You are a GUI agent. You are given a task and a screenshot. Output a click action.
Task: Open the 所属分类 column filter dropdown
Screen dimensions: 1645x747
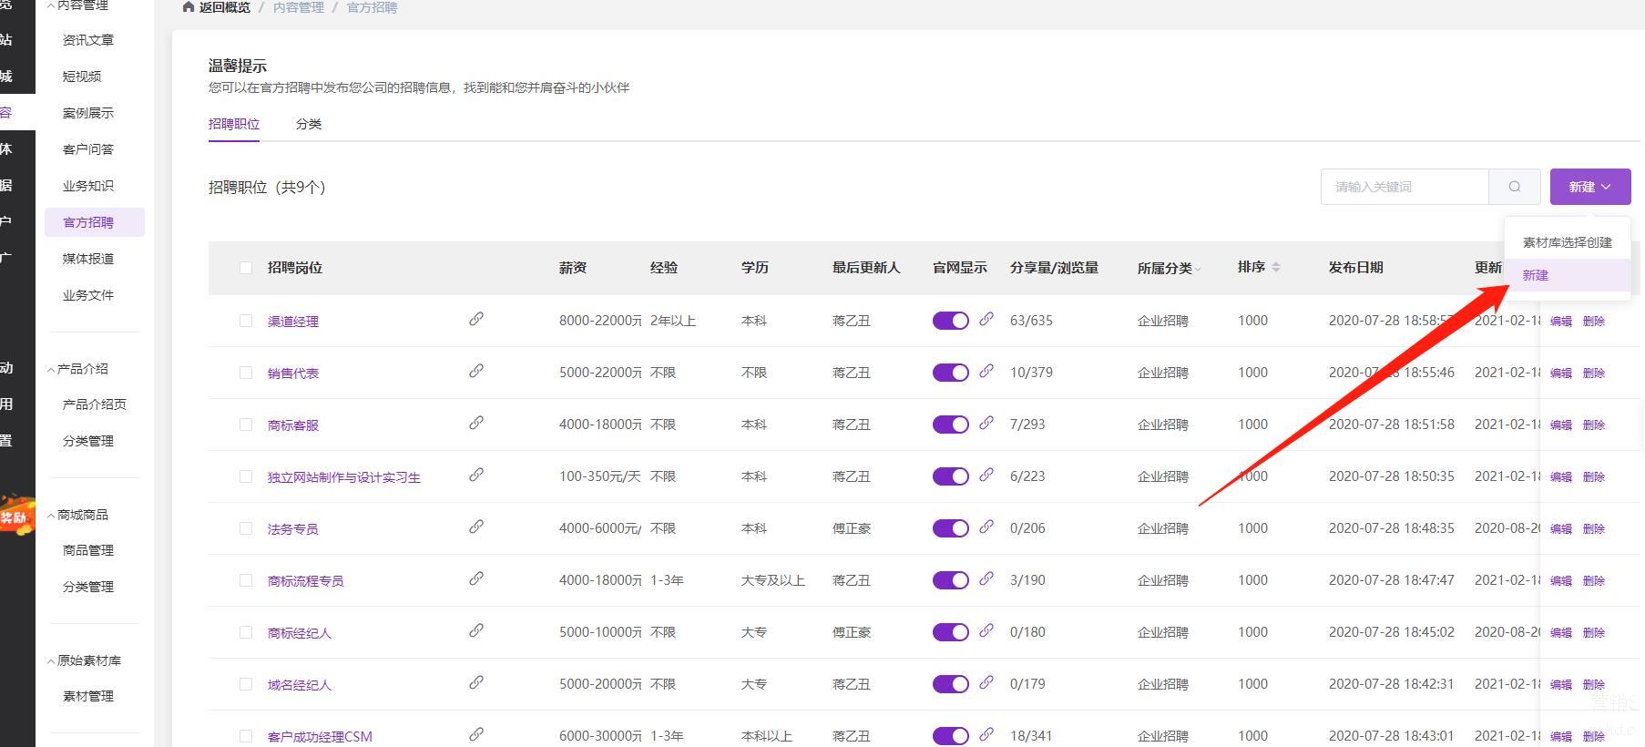click(1198, 269)
